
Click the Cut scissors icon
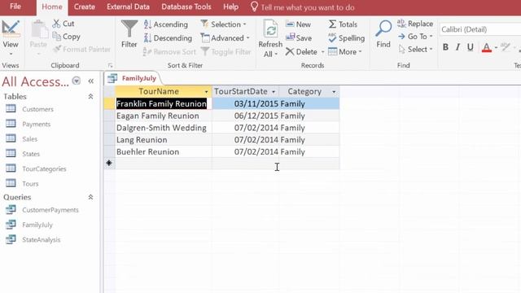(56, 24)
